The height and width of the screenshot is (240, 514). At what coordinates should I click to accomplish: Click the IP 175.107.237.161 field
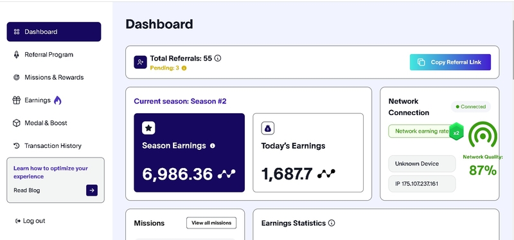(x=422, y=184)
